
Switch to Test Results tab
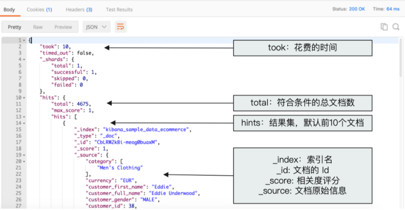pyautogui.click(x=119, y=10)
